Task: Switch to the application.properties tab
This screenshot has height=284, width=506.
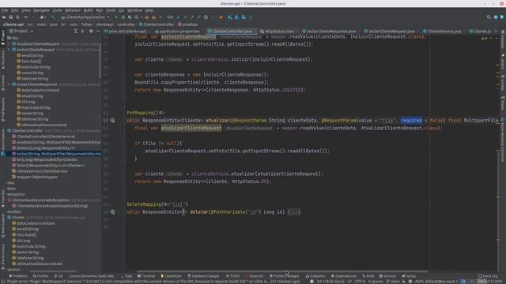Action: (x=177, y=32)
